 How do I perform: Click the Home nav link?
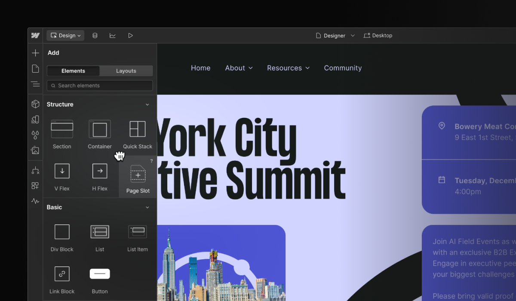(201, 68)
